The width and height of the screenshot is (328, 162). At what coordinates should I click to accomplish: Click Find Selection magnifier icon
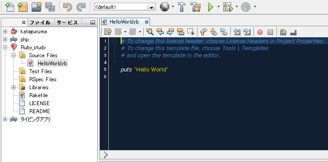[x=150, y=32]
